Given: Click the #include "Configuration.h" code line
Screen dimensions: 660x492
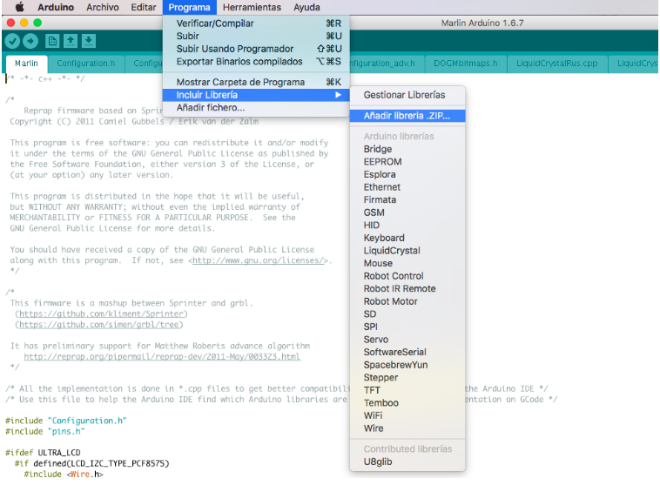Looking at the screenshot, I should 66,421.
